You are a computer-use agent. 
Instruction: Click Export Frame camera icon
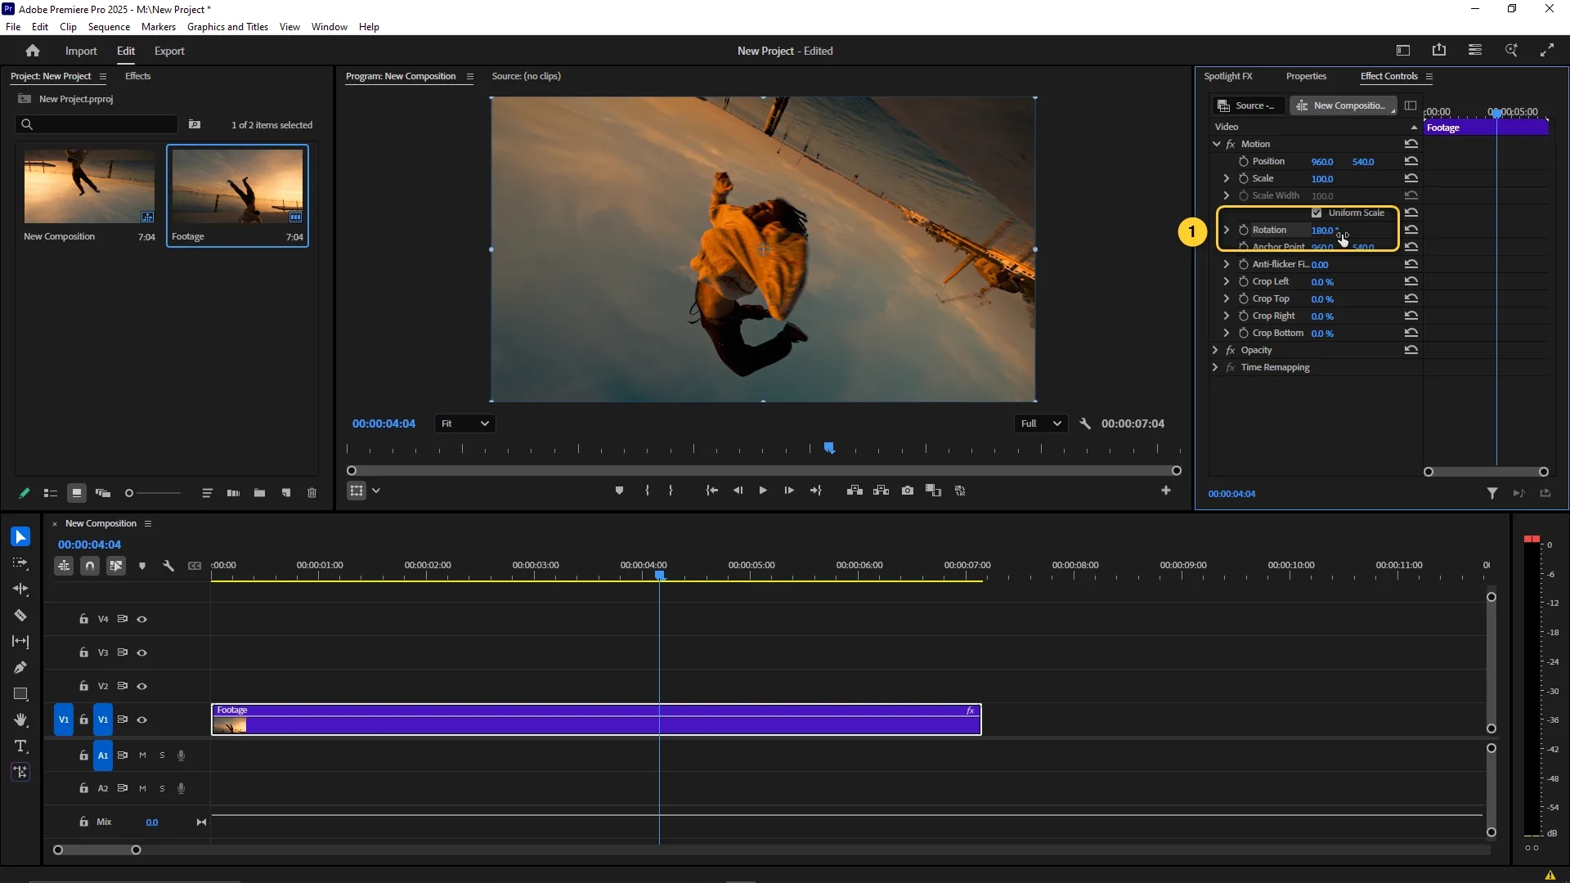pos(908,491)
